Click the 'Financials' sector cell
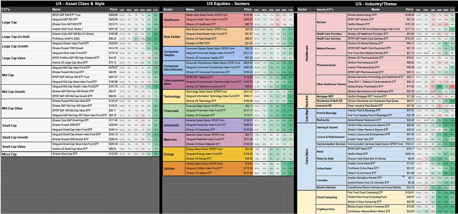 (x=174, y=111)
